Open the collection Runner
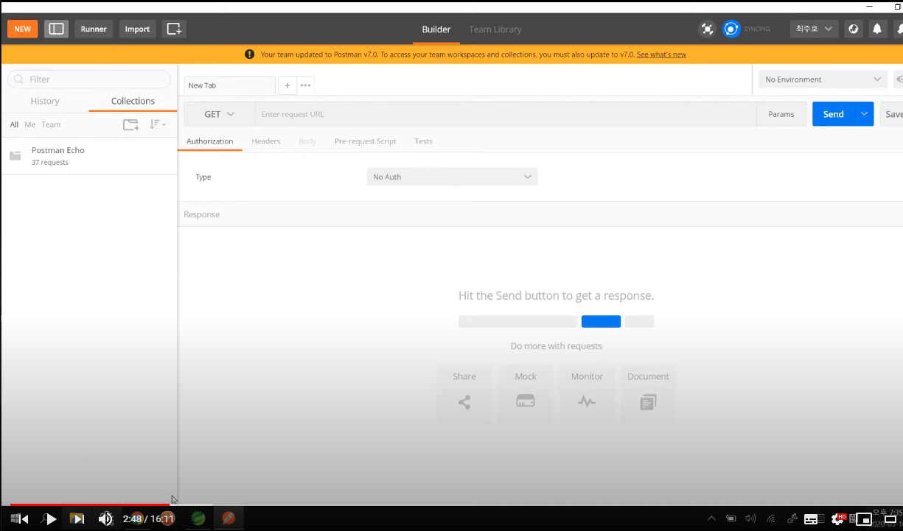 [x=94, y=29]
